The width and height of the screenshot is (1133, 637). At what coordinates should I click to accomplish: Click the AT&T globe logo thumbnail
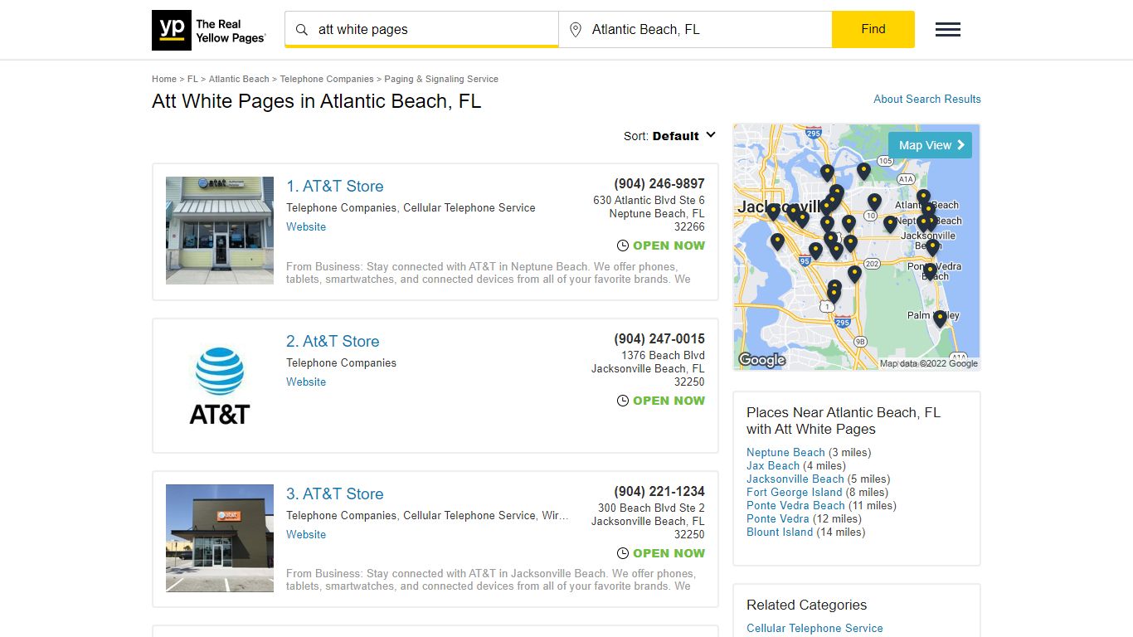[220, 386]
